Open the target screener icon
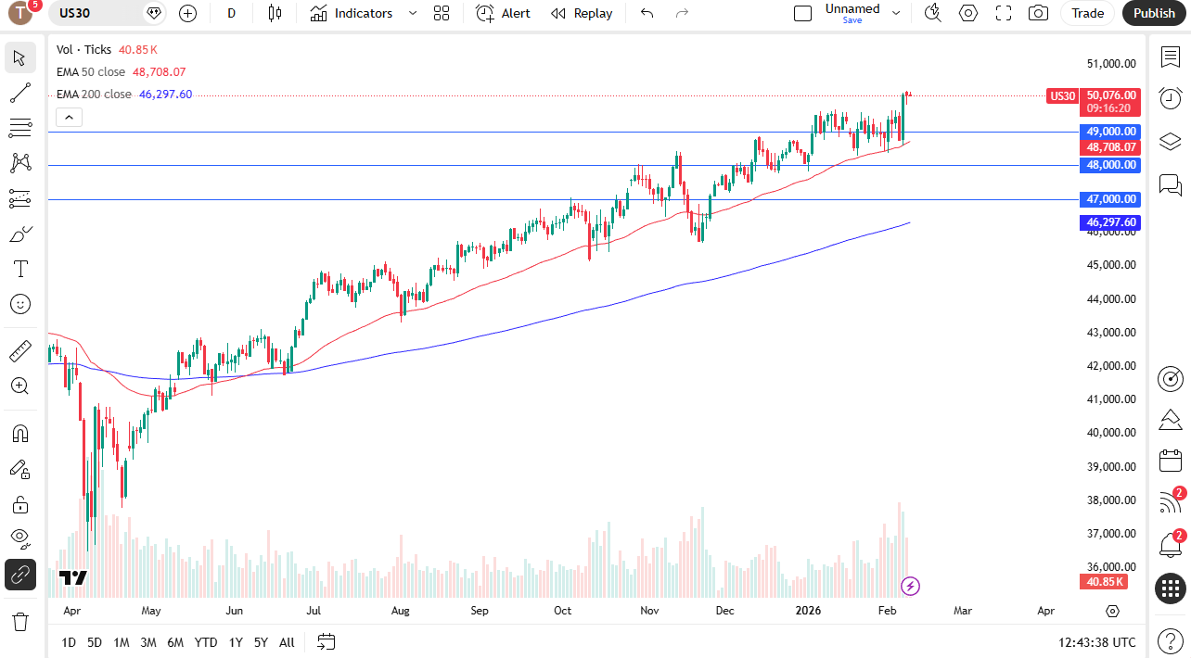The width and height of the screenshot is (1191, 658). coord(1171,378)
